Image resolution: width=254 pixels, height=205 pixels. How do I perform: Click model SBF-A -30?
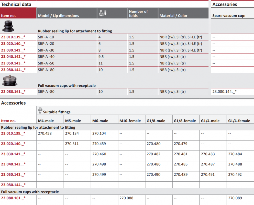[46, 50]
